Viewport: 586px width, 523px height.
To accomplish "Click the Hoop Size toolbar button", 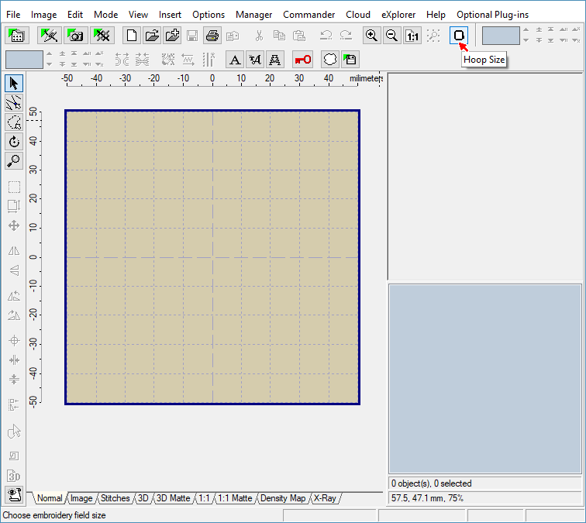I will tap(459, 36).
